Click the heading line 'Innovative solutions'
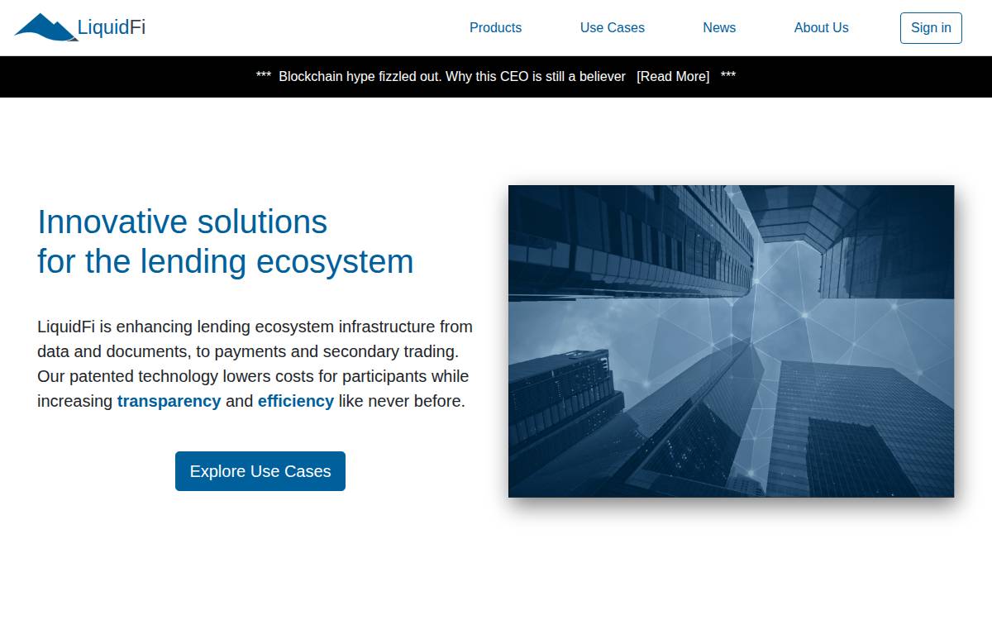This screenshot has width=992, height=620. coord(183,222)
